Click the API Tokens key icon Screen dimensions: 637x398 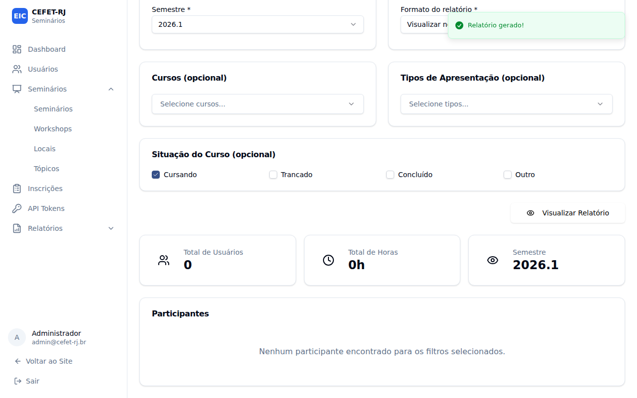(x=17, y=208)
